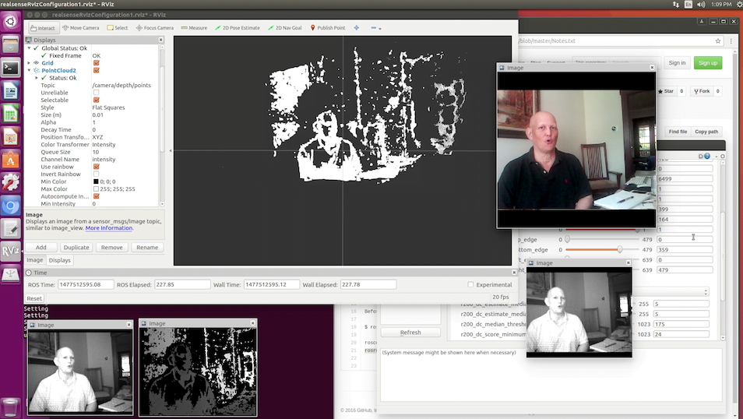Open the toolbar minus dropdown arrow
The height and width of the screenshot is (419, 743).
[x=380, y=29]
